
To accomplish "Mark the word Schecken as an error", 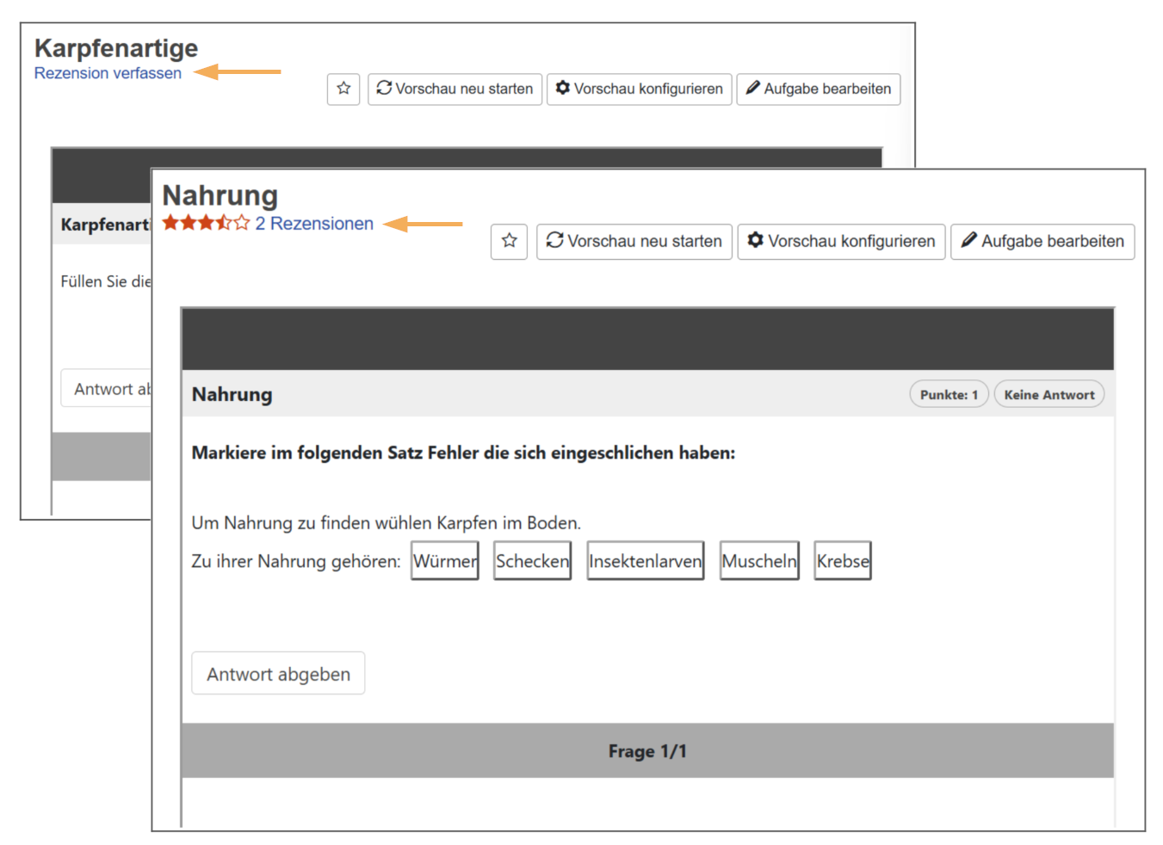I will 532,560.
